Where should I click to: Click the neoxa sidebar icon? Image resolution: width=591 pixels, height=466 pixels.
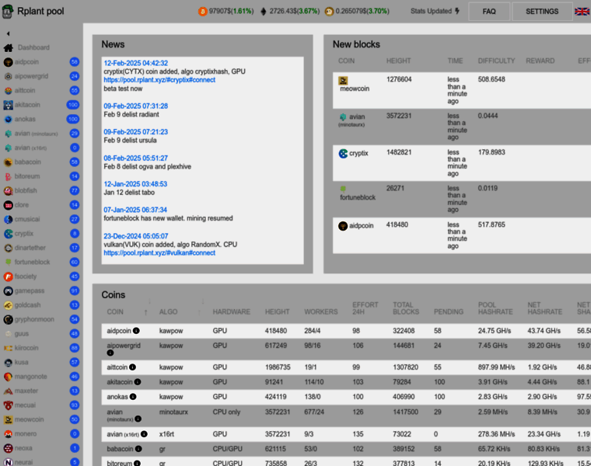pos(8,448)
